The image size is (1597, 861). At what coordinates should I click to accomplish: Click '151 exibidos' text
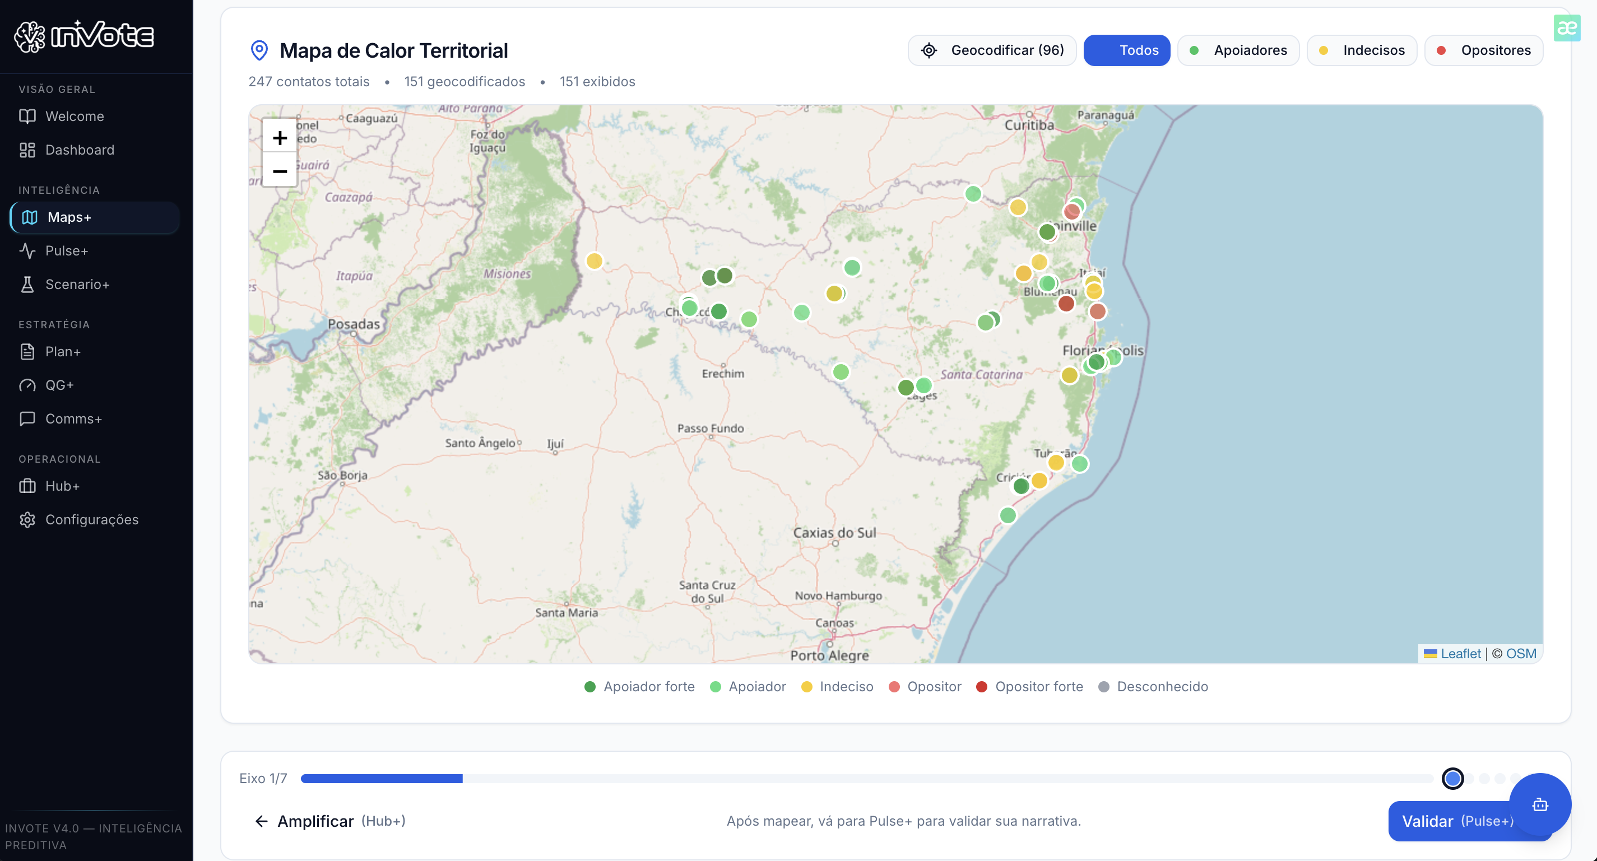pyautogui.click(x=597, y=82)
